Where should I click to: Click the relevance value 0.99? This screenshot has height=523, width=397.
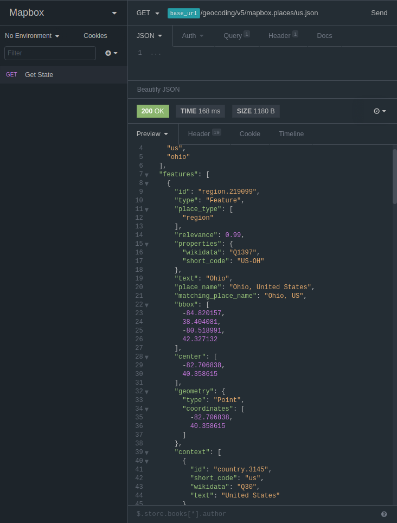coord(233,235)
